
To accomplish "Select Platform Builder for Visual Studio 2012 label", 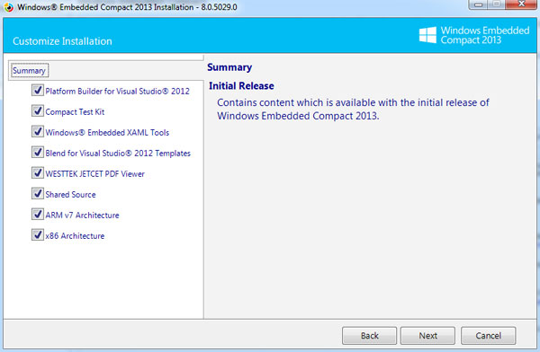I will [x=117, y=91].
